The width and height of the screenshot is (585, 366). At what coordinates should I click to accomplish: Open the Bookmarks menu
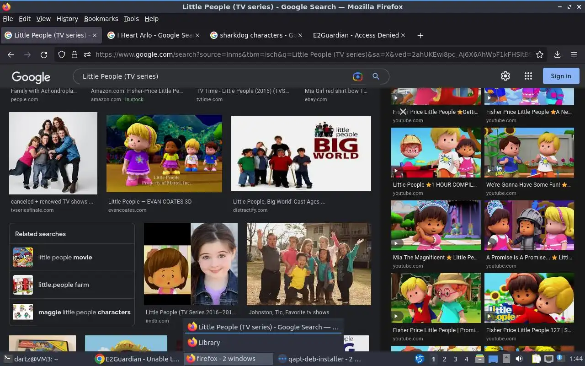click(x=101, y=19)
